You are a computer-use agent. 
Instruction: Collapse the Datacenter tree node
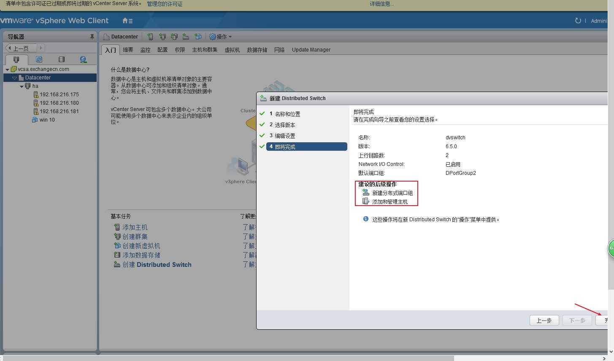coord(14,78)
